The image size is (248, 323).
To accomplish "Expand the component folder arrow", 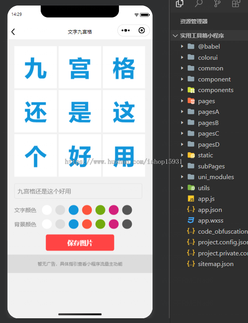I will pos(182,79).
